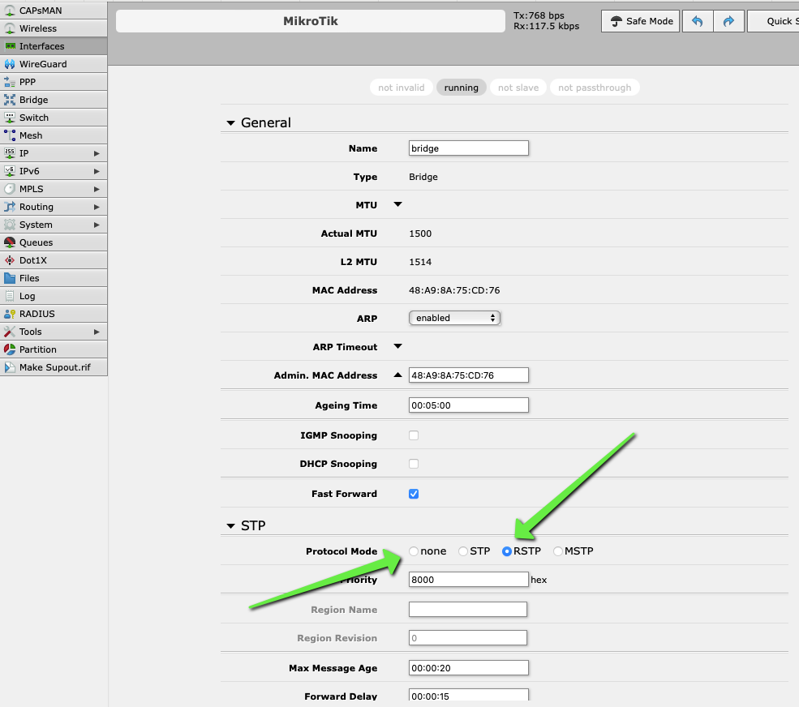Click the Files folder icon
This screenshot has width=799, height=707.
click(x=10, y=278)
